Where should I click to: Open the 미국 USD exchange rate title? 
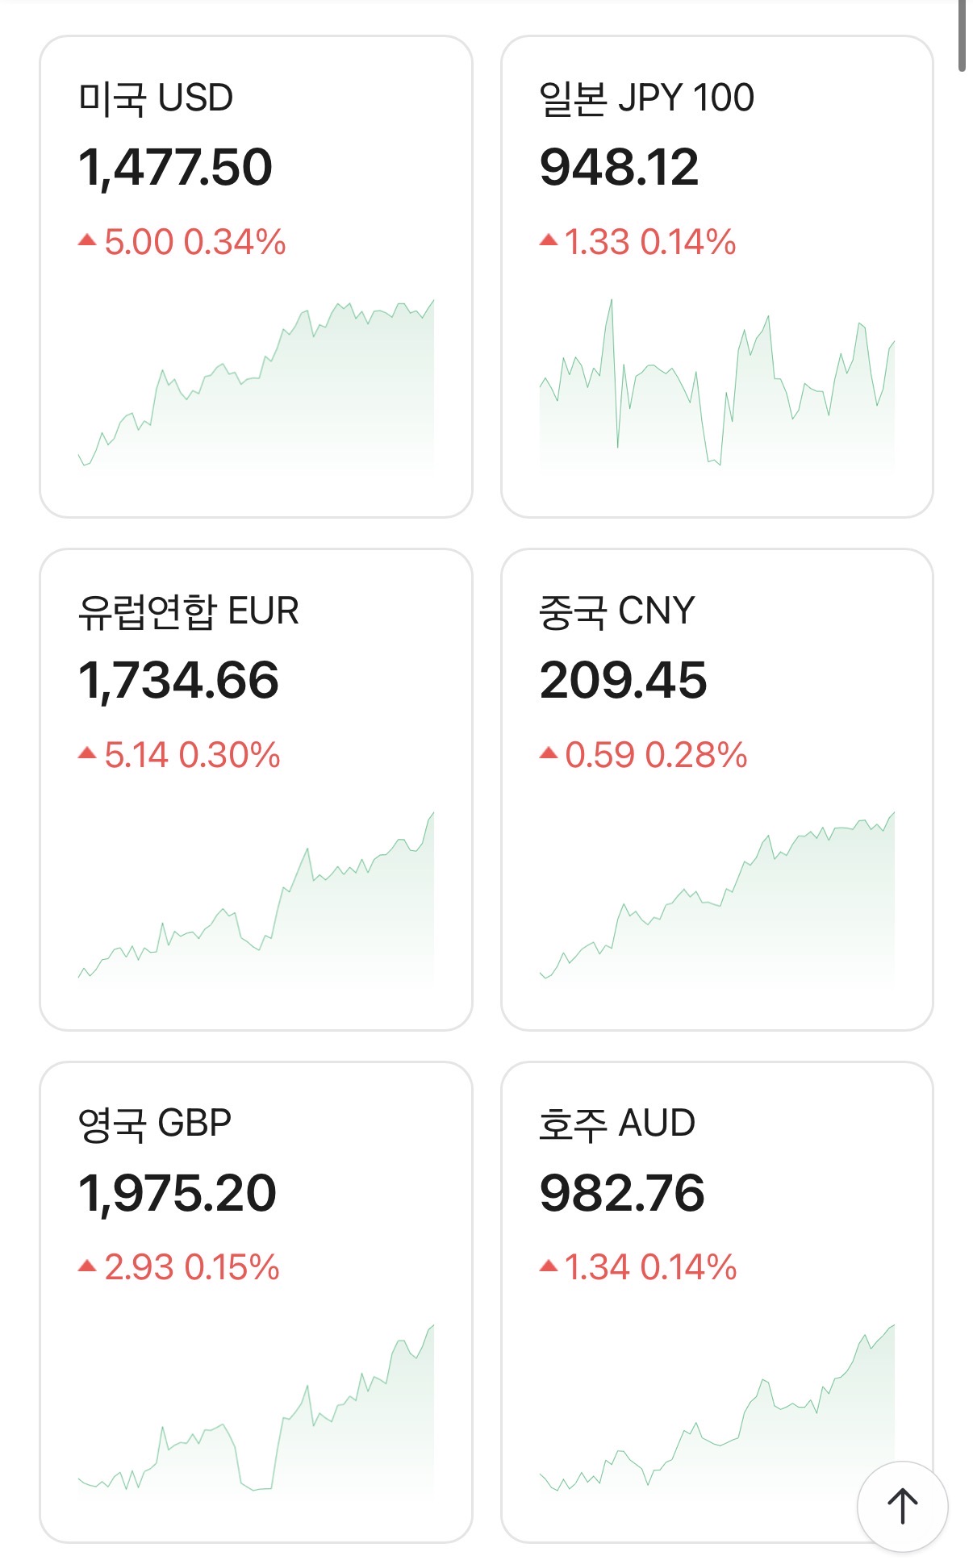(156, 98)
